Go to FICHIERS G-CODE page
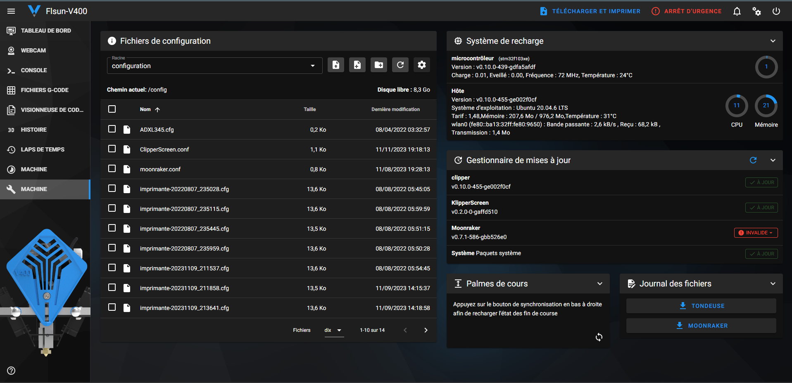 tap(45, 90)
